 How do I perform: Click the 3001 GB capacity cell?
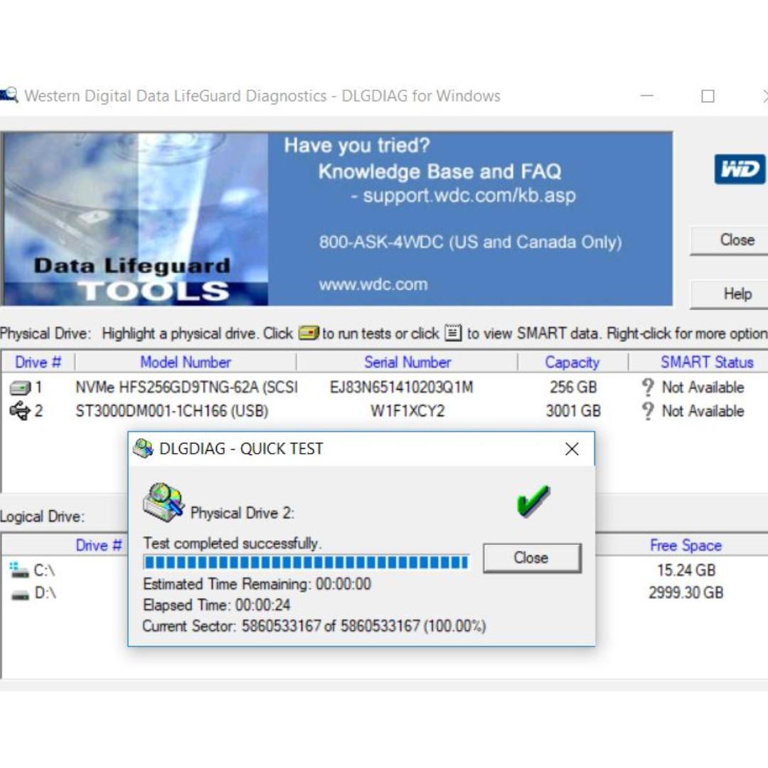(573, 411)
